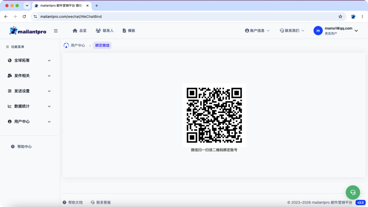
Task: Click the breadcrumb user center icon
Action: (x=66, y=45)
